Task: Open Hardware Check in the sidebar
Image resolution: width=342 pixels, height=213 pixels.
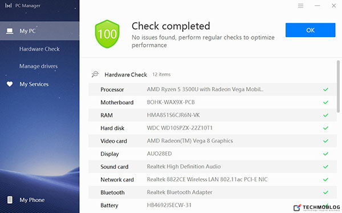Action: (39, 49)
